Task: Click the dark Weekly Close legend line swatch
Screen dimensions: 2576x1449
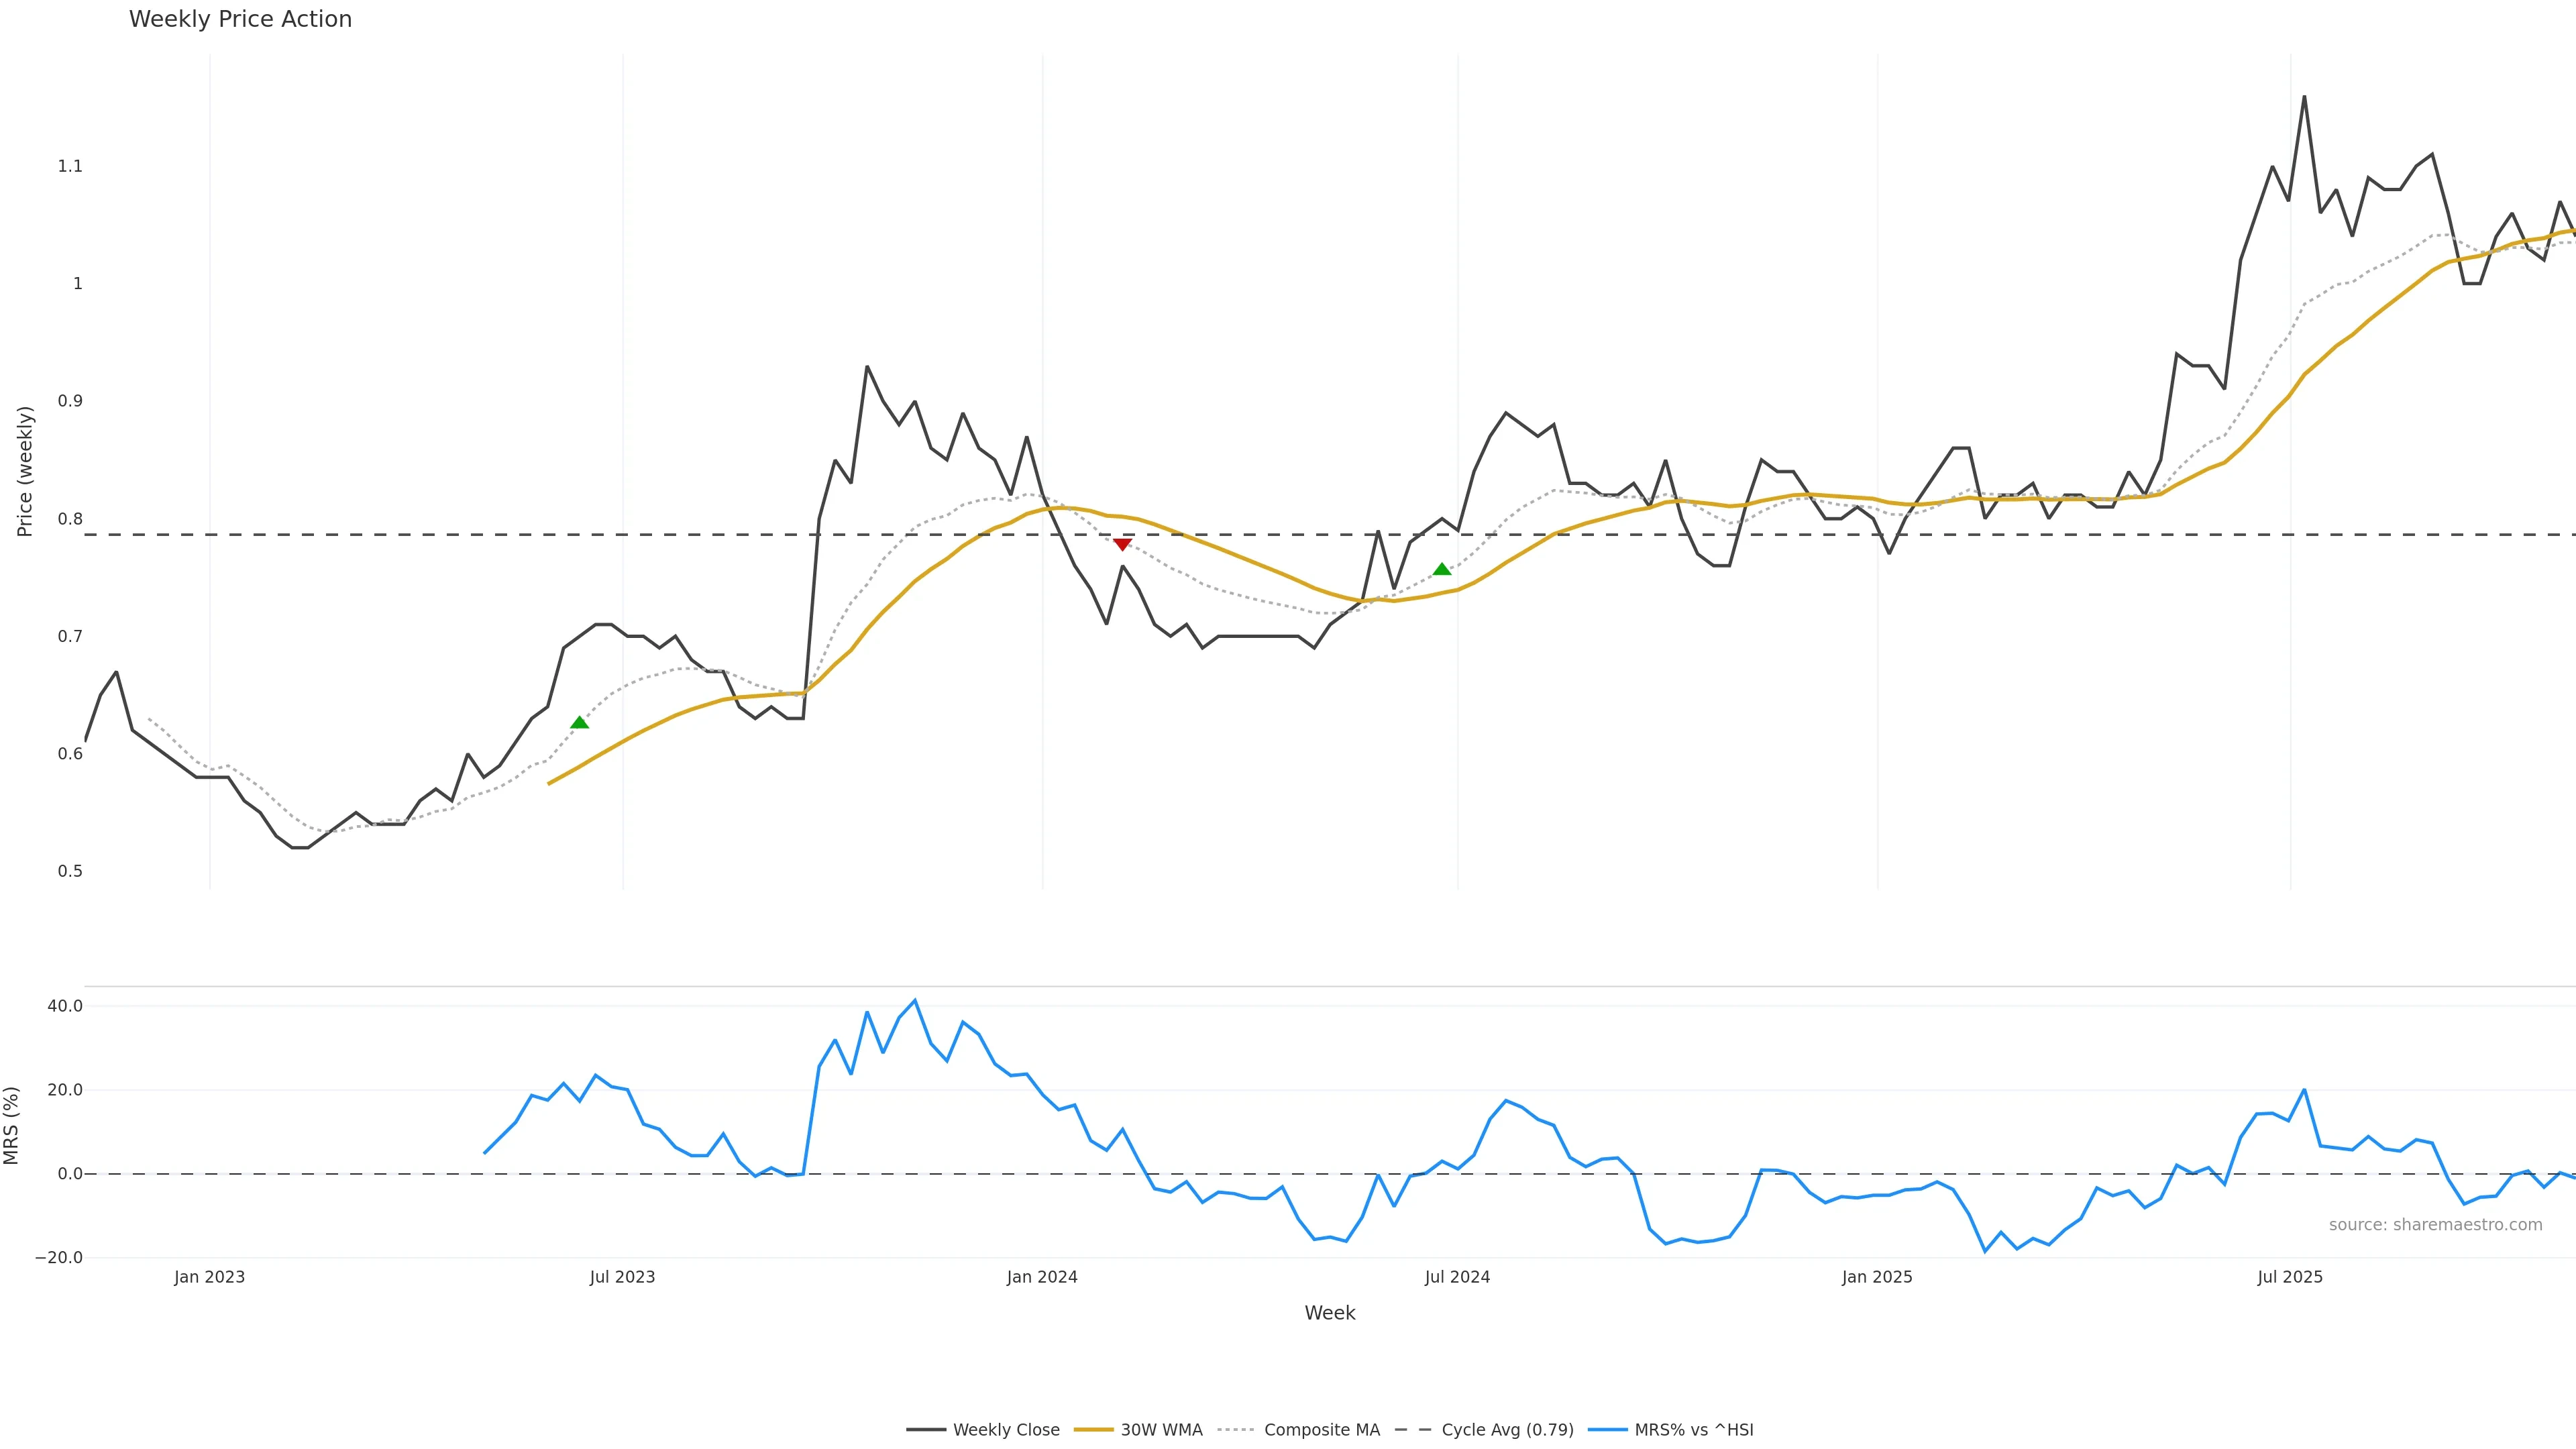Action: pyautogui.click(x=926, y=1430)
